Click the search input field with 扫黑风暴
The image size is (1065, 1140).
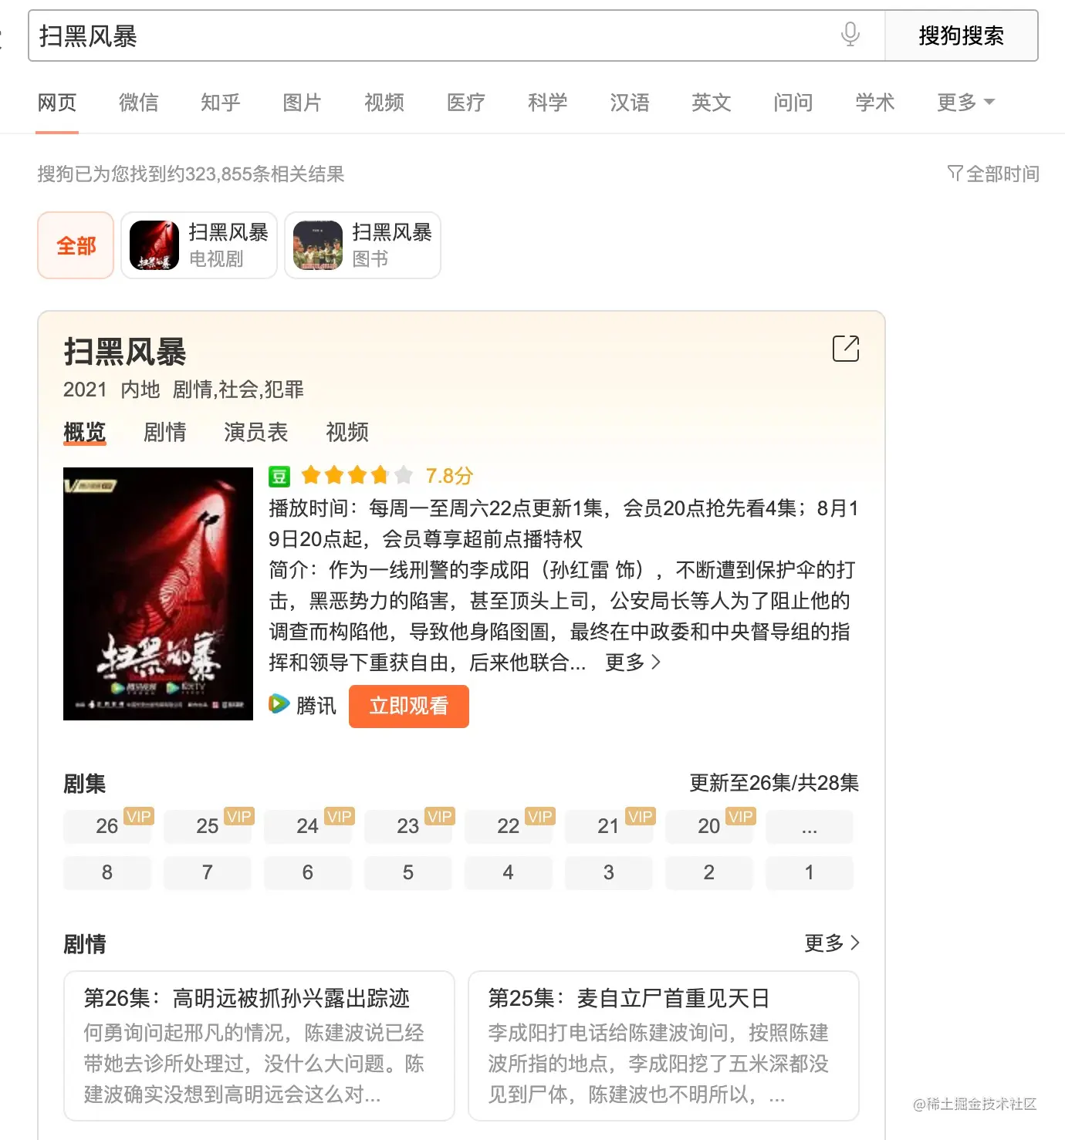pos(432,35)
